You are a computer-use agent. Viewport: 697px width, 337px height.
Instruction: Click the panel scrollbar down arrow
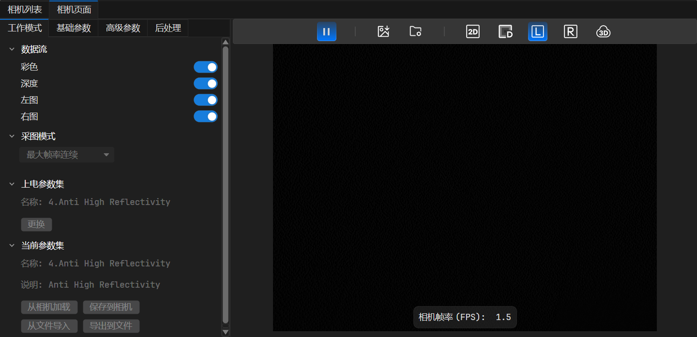coord(225,332)
